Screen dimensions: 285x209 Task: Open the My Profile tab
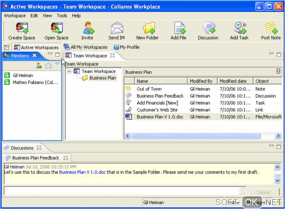point(126,47)
